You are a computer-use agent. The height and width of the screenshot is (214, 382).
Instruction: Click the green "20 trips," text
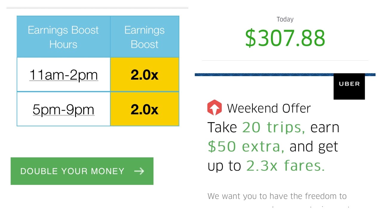pyautogui.click(x=273, y=128)
